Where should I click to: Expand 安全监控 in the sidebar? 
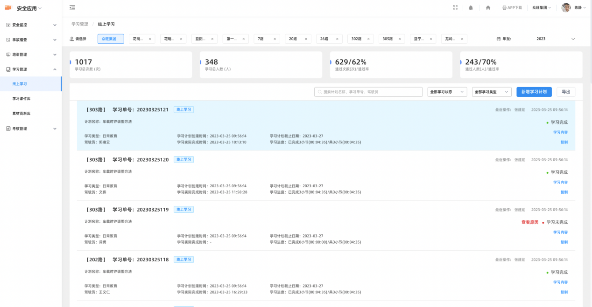point(31,25)
